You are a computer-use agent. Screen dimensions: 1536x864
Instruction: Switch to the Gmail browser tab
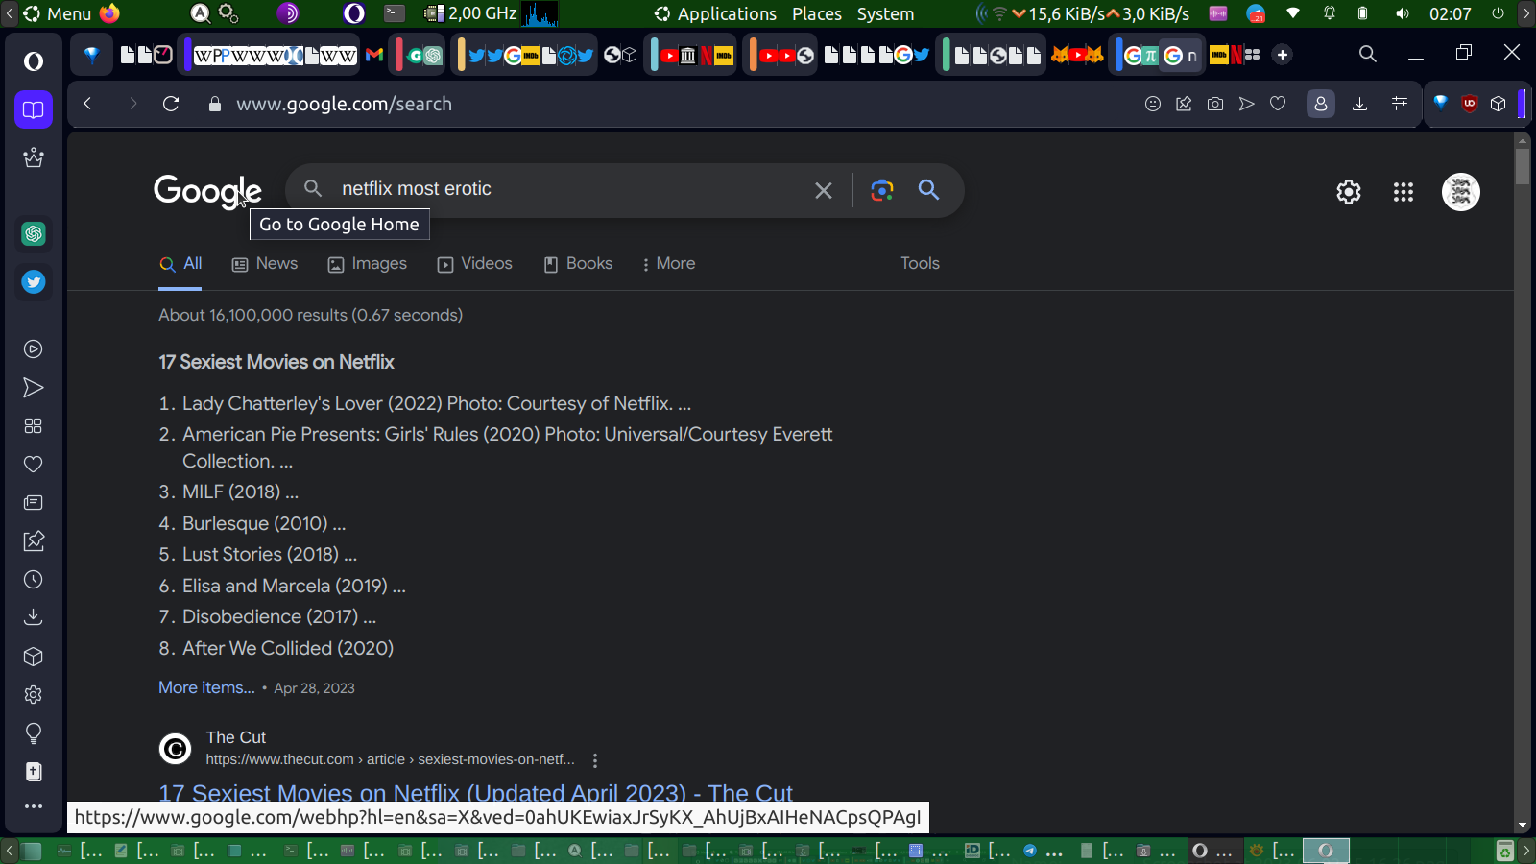click(374, 55)
